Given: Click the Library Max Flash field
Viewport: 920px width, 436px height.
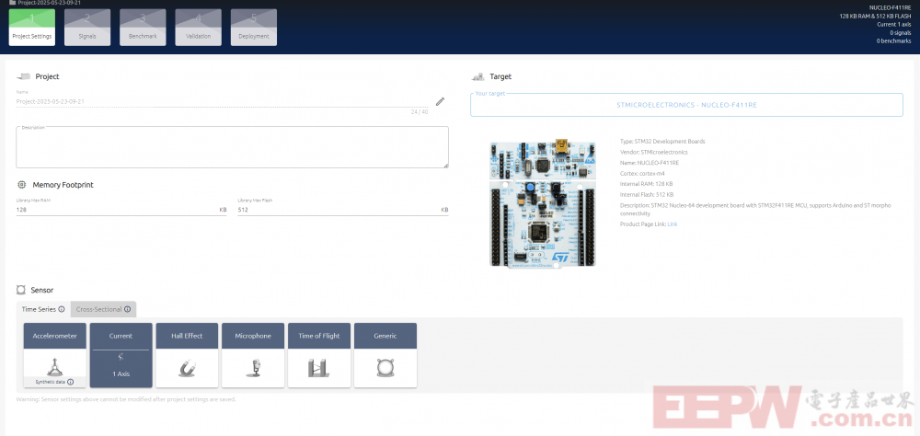Looking at the screenshot, I should pyautogui.click(x=342, y=210).
